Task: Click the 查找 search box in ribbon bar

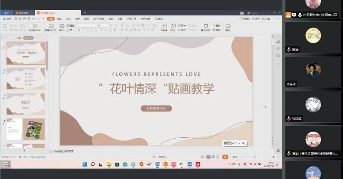Action: click(159, 19)
